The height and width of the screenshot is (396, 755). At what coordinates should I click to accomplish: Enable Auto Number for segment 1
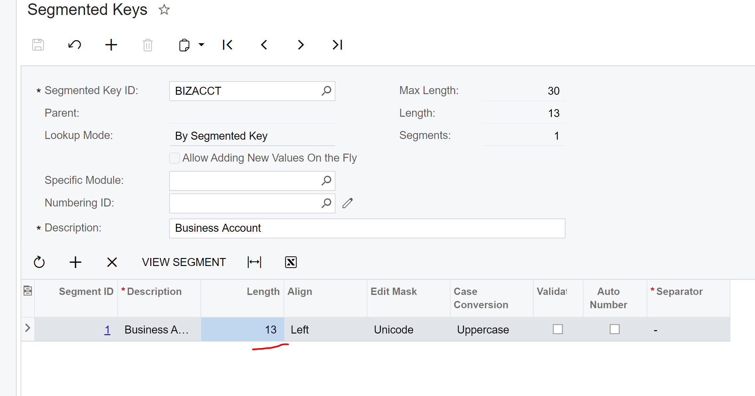614,329
